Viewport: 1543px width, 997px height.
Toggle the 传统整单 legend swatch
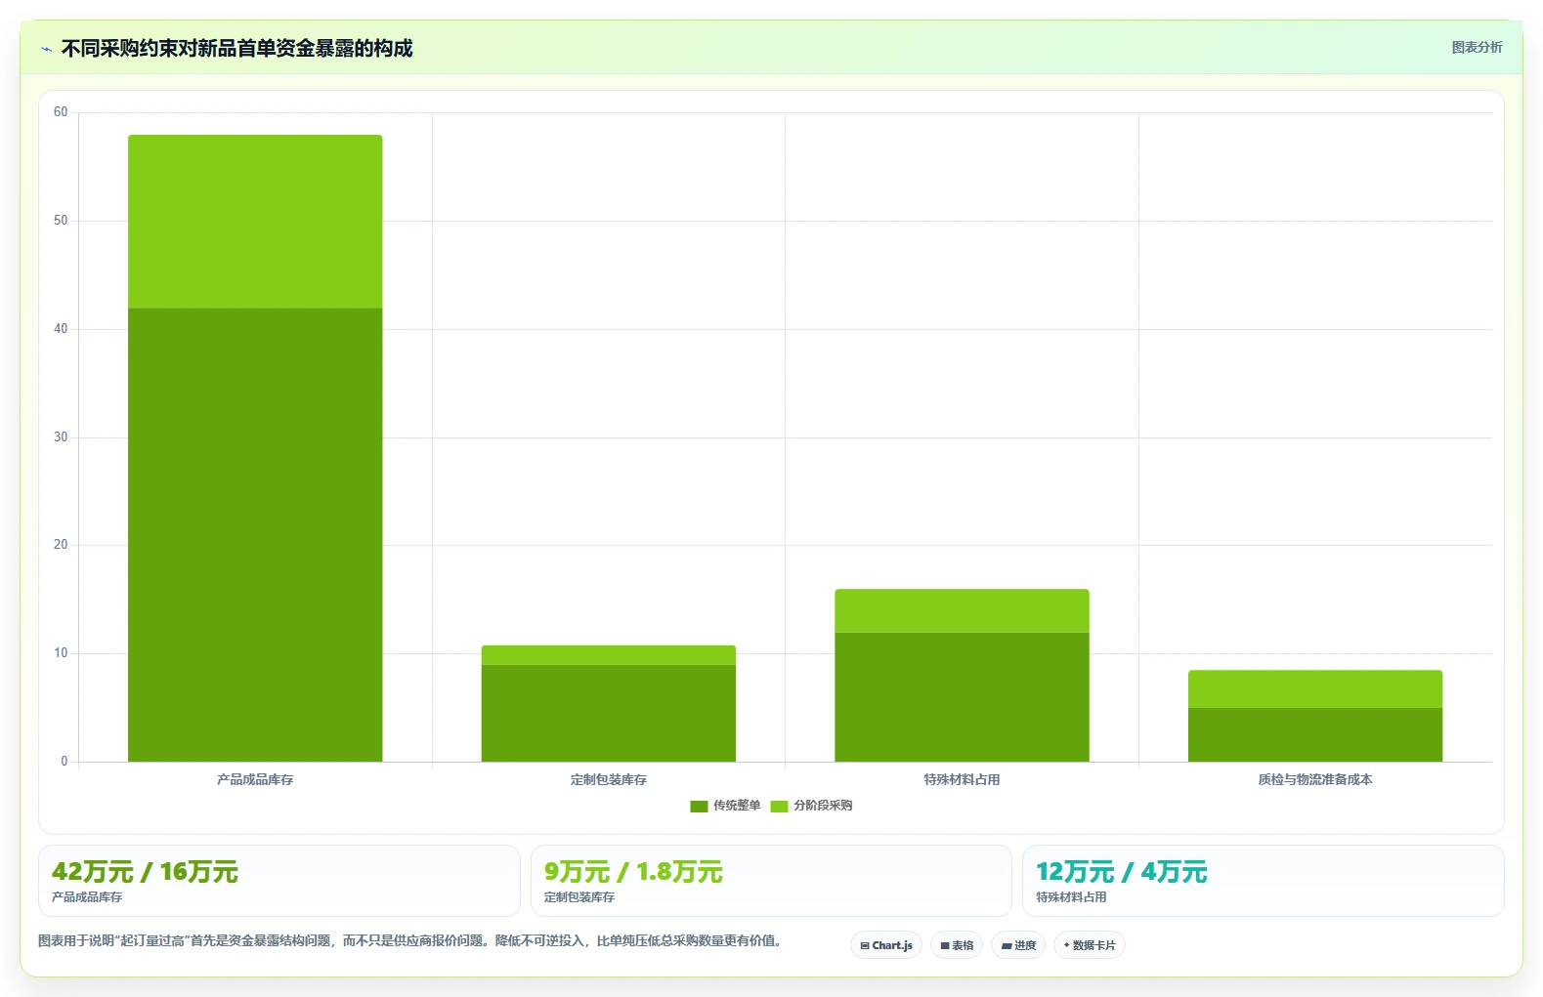tap(699, 807)
